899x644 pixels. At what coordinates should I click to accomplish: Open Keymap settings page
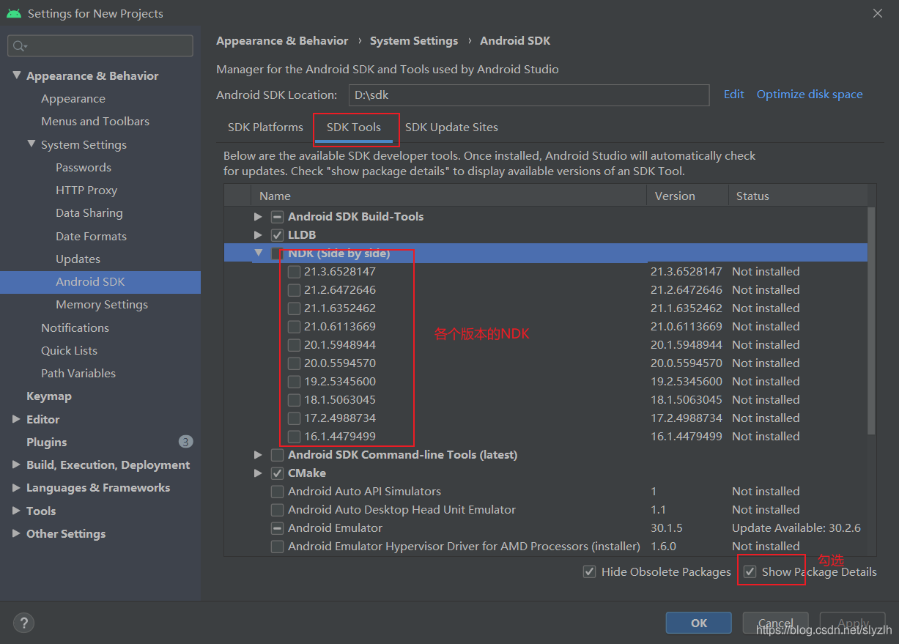coord(49,396)
